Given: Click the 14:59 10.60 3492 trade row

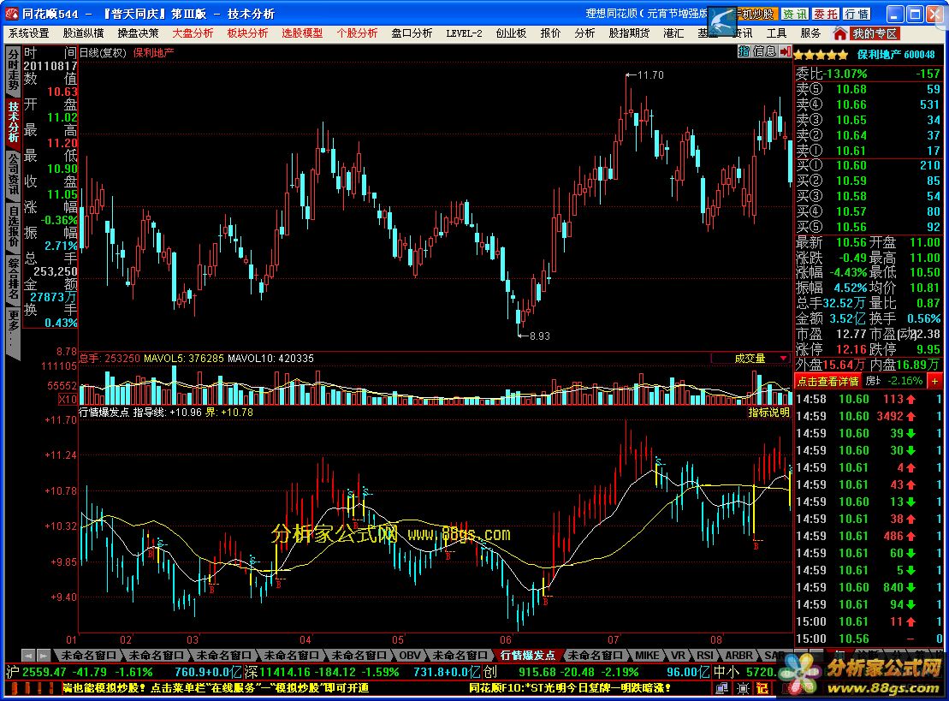Looking at the screenshot, I should tap(868, 416).
